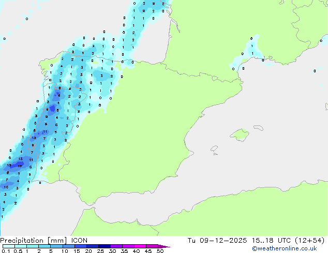This screenshot has height=253, width=328.
Task: Select the 40–45 mm magenta legend swatch
Action: point(140,246)
